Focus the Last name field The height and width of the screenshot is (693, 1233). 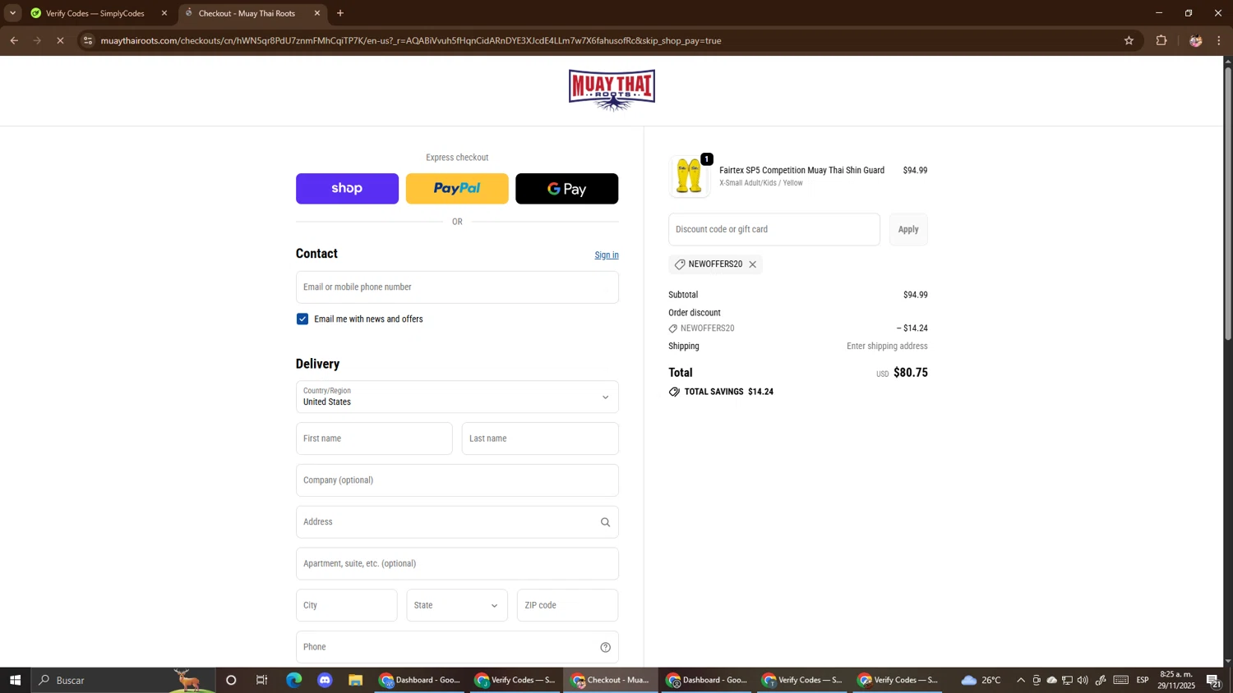[540, 438]
